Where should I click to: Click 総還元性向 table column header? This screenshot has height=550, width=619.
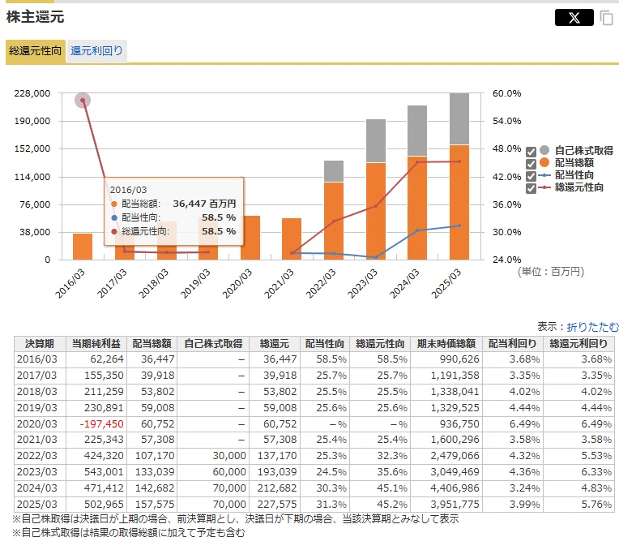coord(380,344)
